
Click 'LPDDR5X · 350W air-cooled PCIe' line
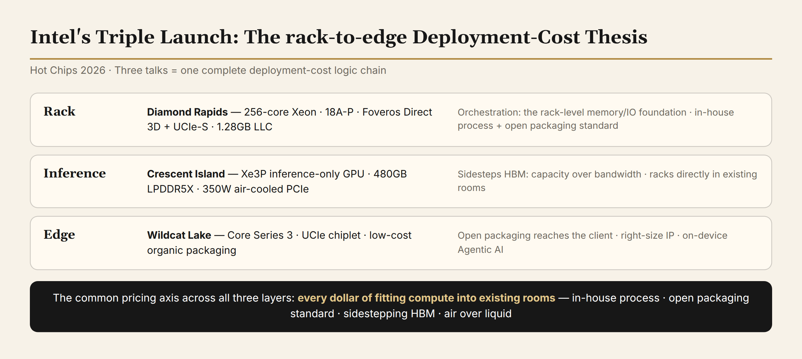(x=228, y=189)
